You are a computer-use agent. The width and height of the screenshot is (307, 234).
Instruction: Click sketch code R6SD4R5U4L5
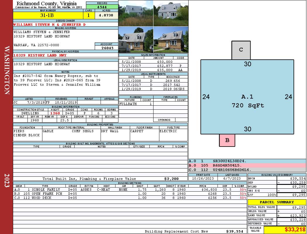pos(227,166)
